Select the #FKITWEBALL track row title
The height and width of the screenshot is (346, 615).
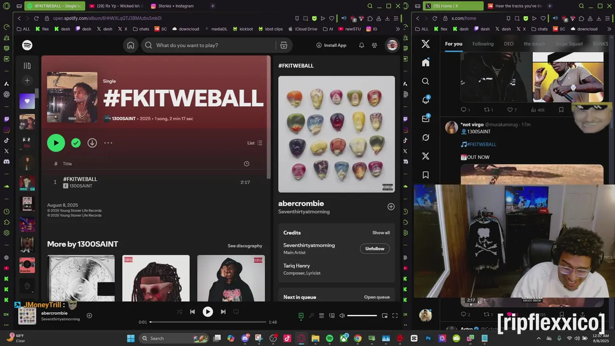coord(80,179)
